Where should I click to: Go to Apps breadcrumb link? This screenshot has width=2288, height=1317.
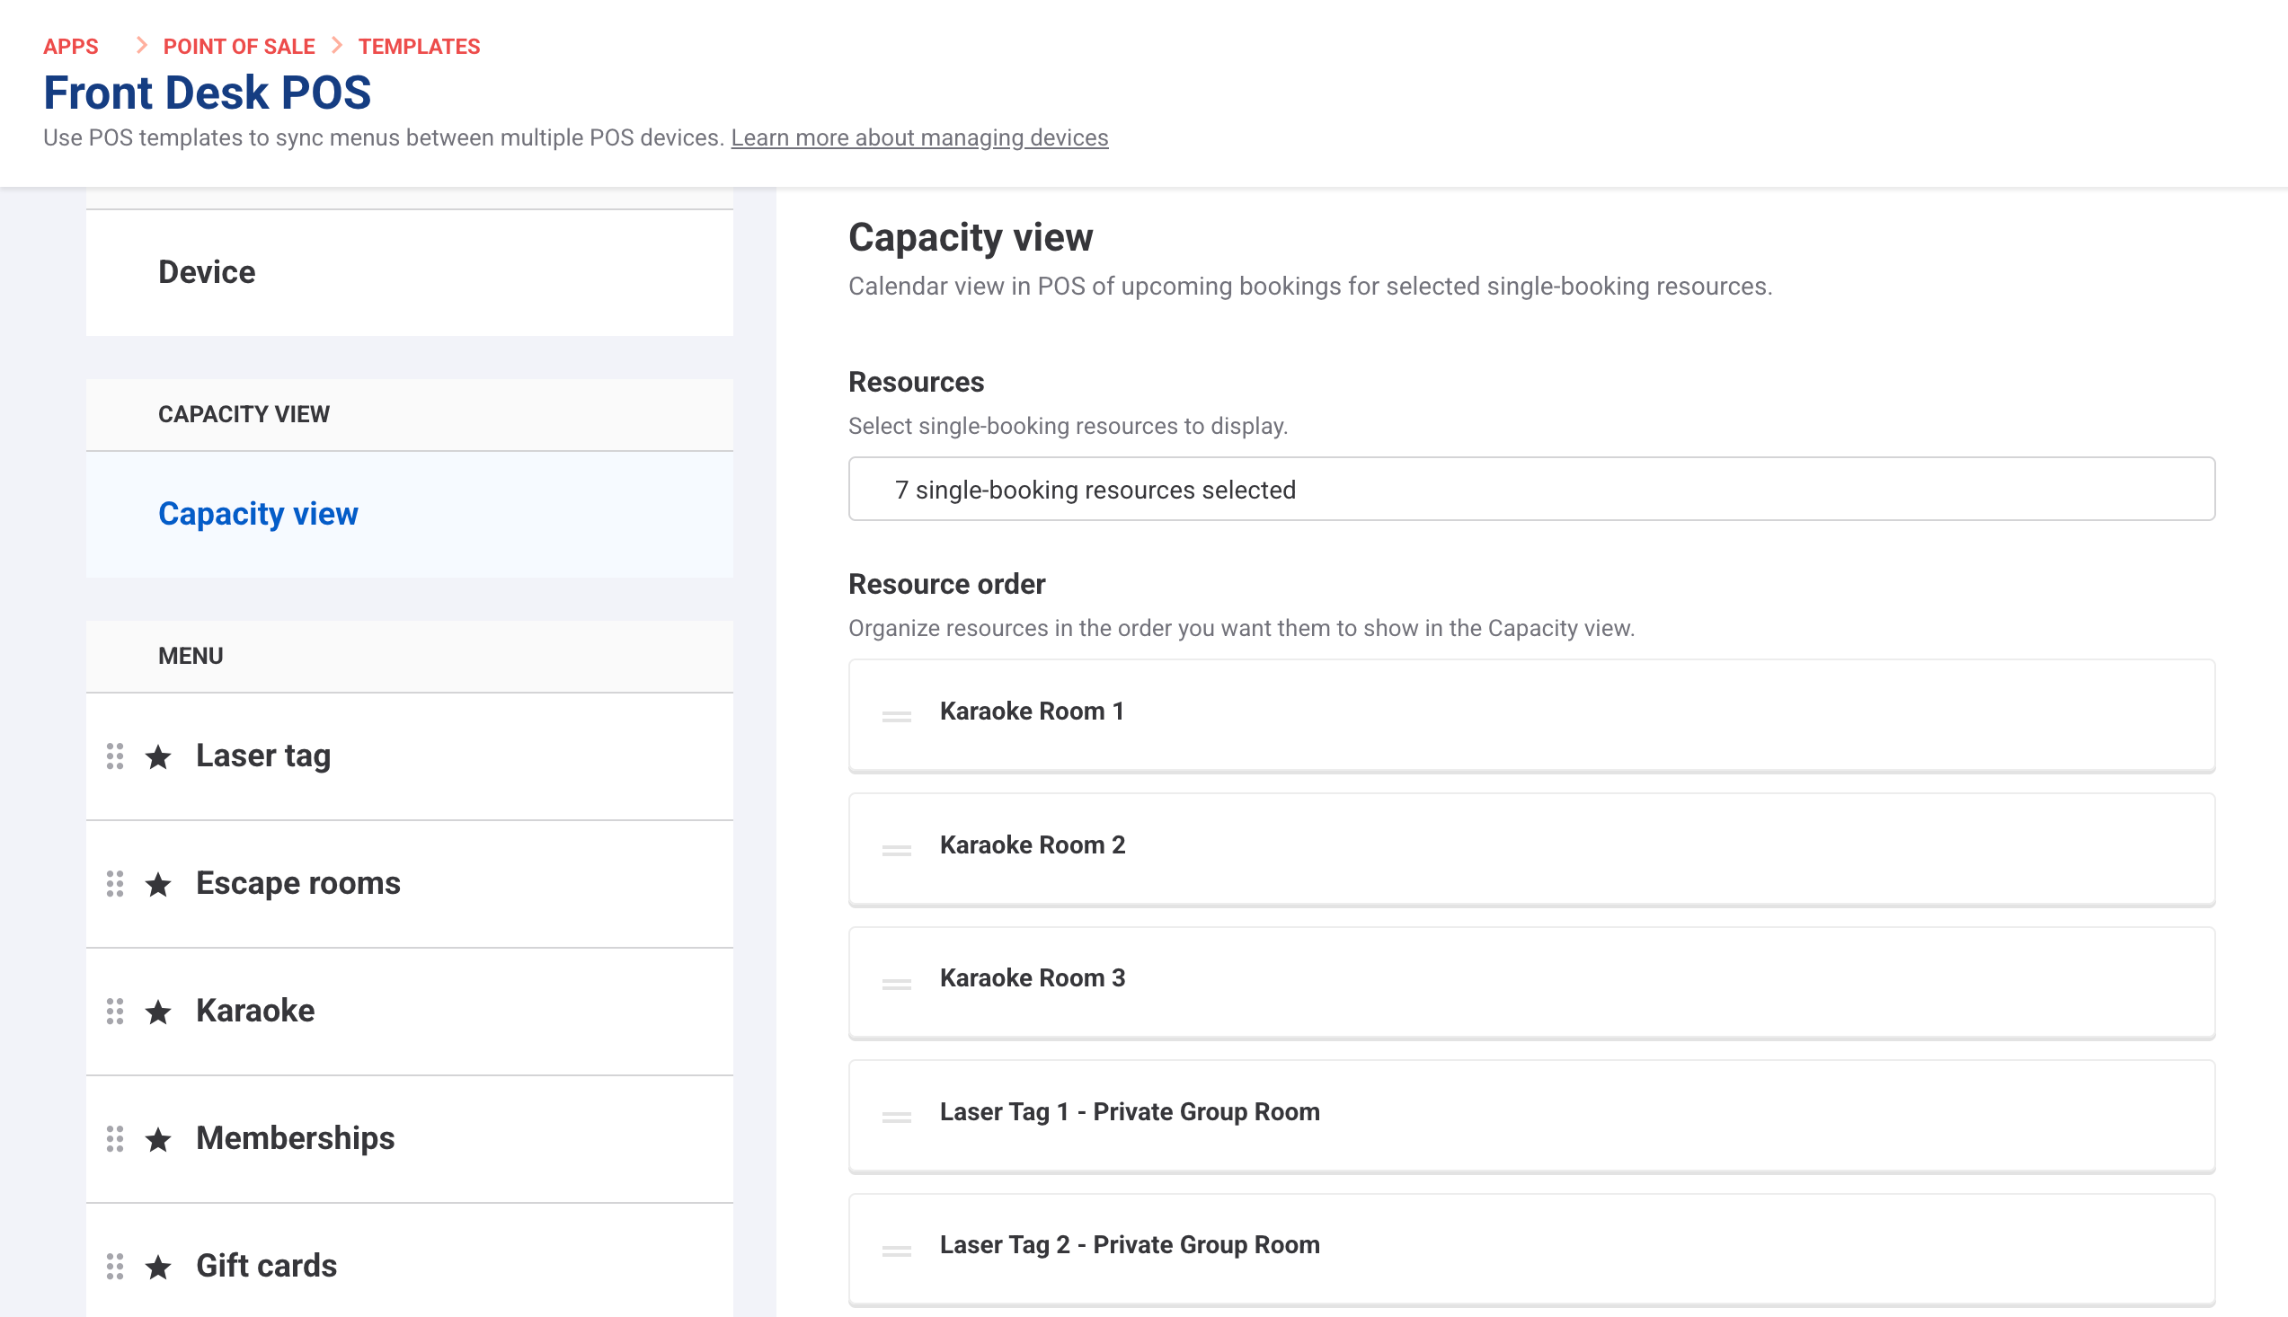click(x=71, y=46)
